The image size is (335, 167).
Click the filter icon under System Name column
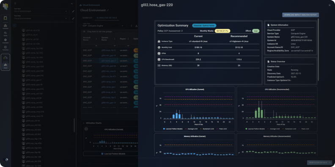(x=115, y=46)
